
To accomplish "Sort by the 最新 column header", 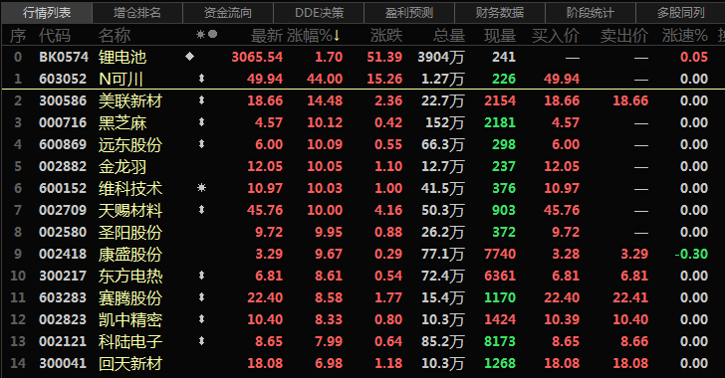I will 266,36.
